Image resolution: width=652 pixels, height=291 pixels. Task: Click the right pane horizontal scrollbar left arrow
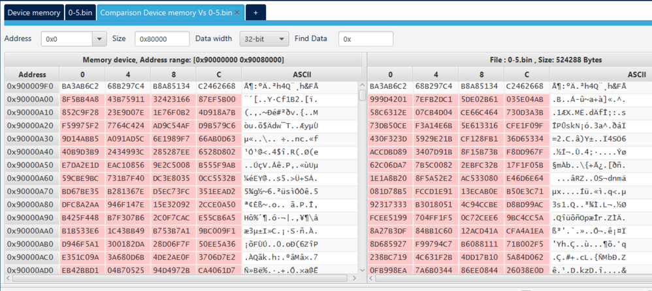click(x=372, y=278)
